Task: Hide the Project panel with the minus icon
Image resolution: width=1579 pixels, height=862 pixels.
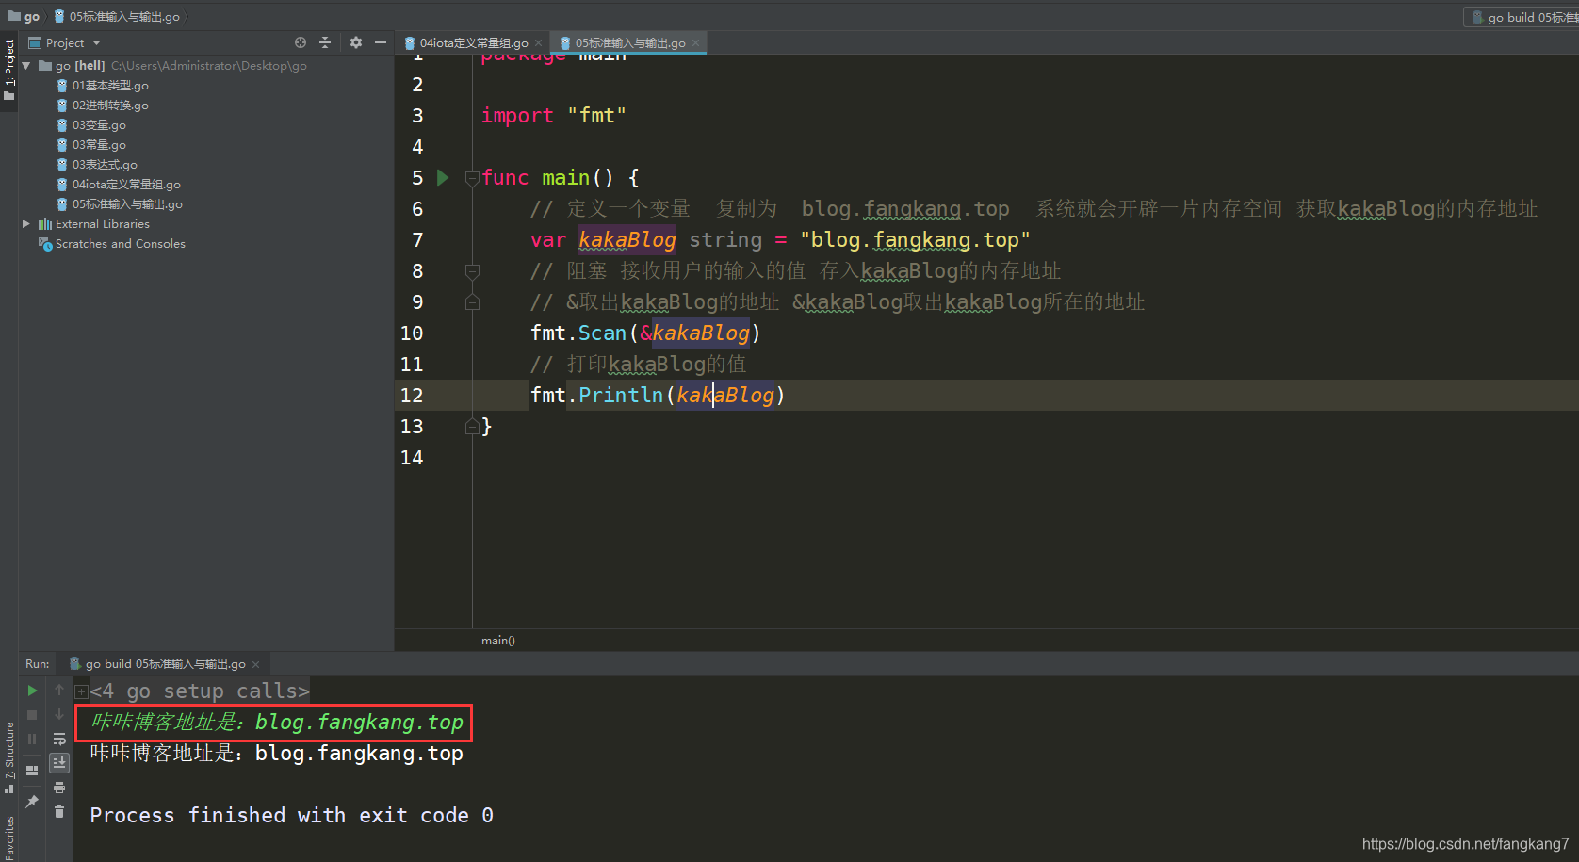Action: [381, 42]
